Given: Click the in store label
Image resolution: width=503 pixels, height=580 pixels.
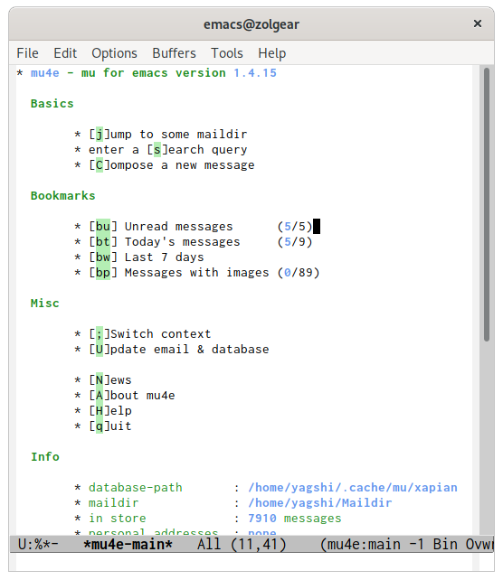Looking at the screenshot, I should [x=118, y=519].
